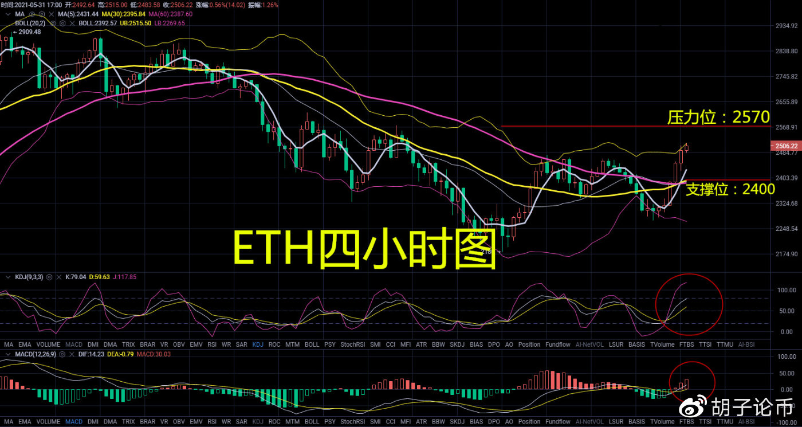
Task: Remove the MA indicator via its X icon
Action: [51, 14]
